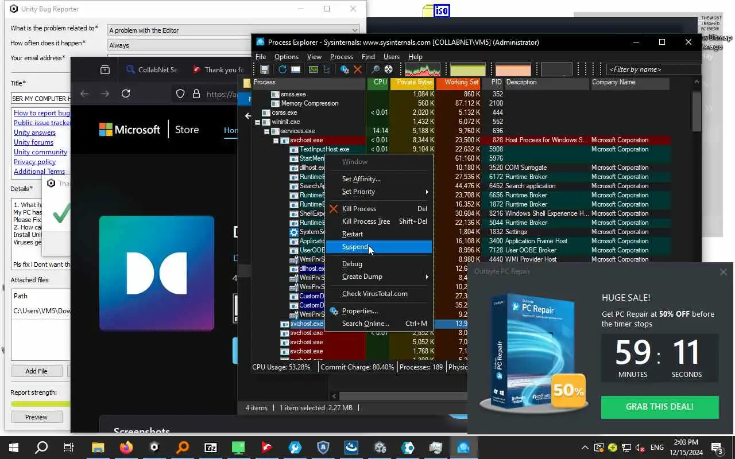Open the CPU usage mini graph
The height and width of the screenshot is (459, 735).
[423, 69]
